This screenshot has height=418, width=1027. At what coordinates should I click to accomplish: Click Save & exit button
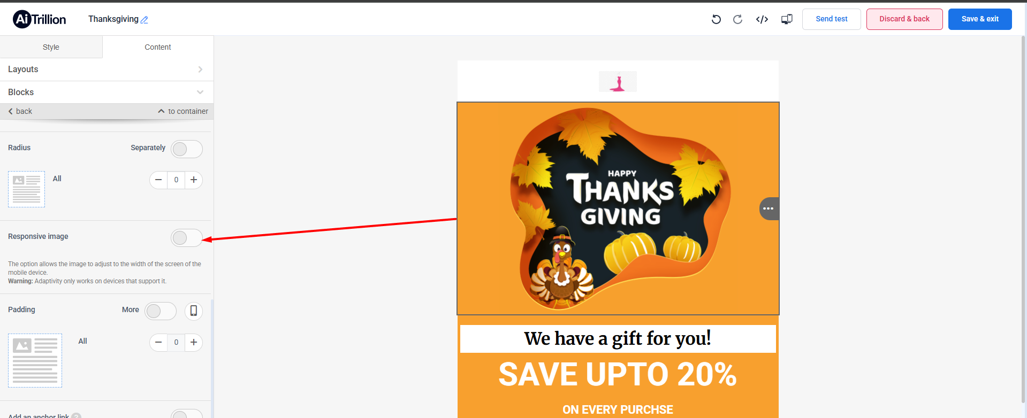coord(980,19)
